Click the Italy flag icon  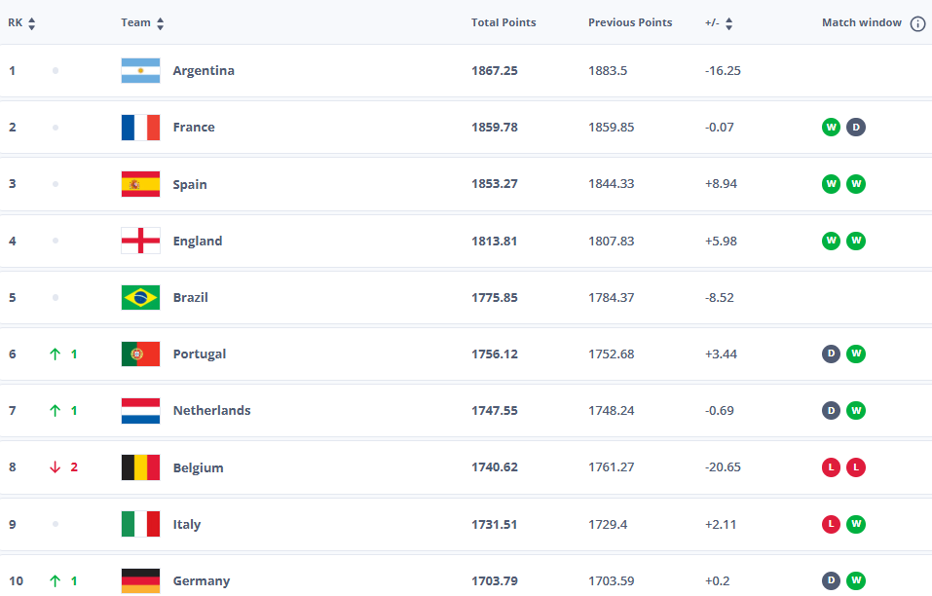click(140, 524)
